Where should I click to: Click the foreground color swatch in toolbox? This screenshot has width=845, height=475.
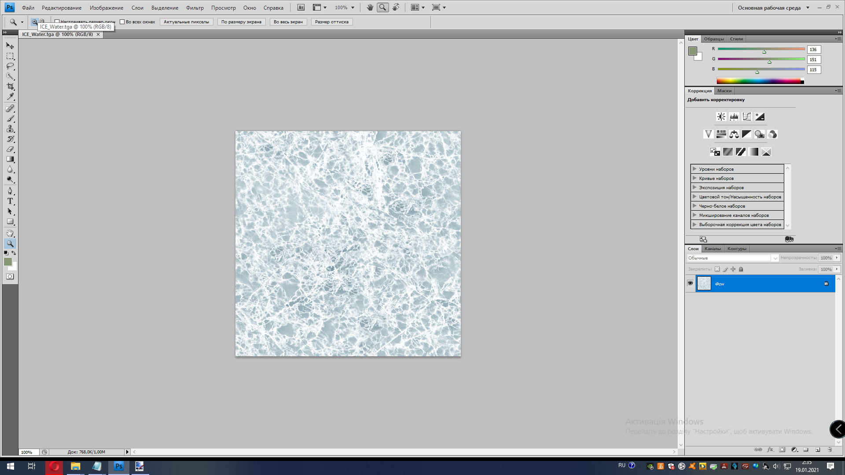pos(8,262)
